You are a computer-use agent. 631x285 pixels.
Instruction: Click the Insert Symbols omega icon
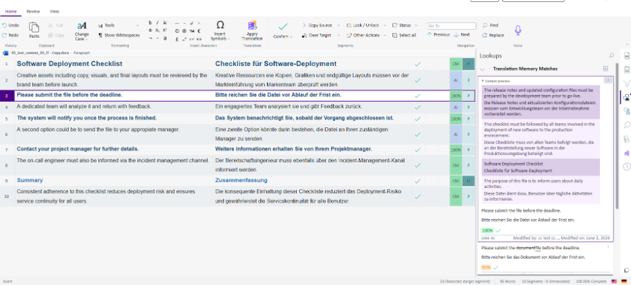pos(220,25)
